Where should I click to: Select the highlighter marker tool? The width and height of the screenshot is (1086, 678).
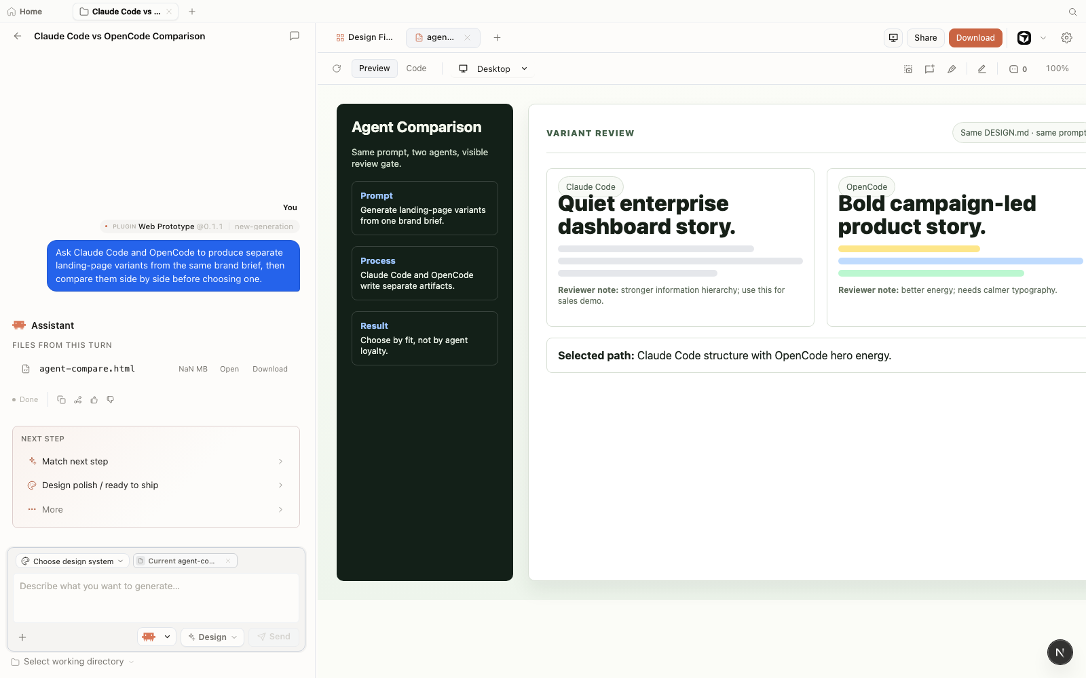click(952, 68)
